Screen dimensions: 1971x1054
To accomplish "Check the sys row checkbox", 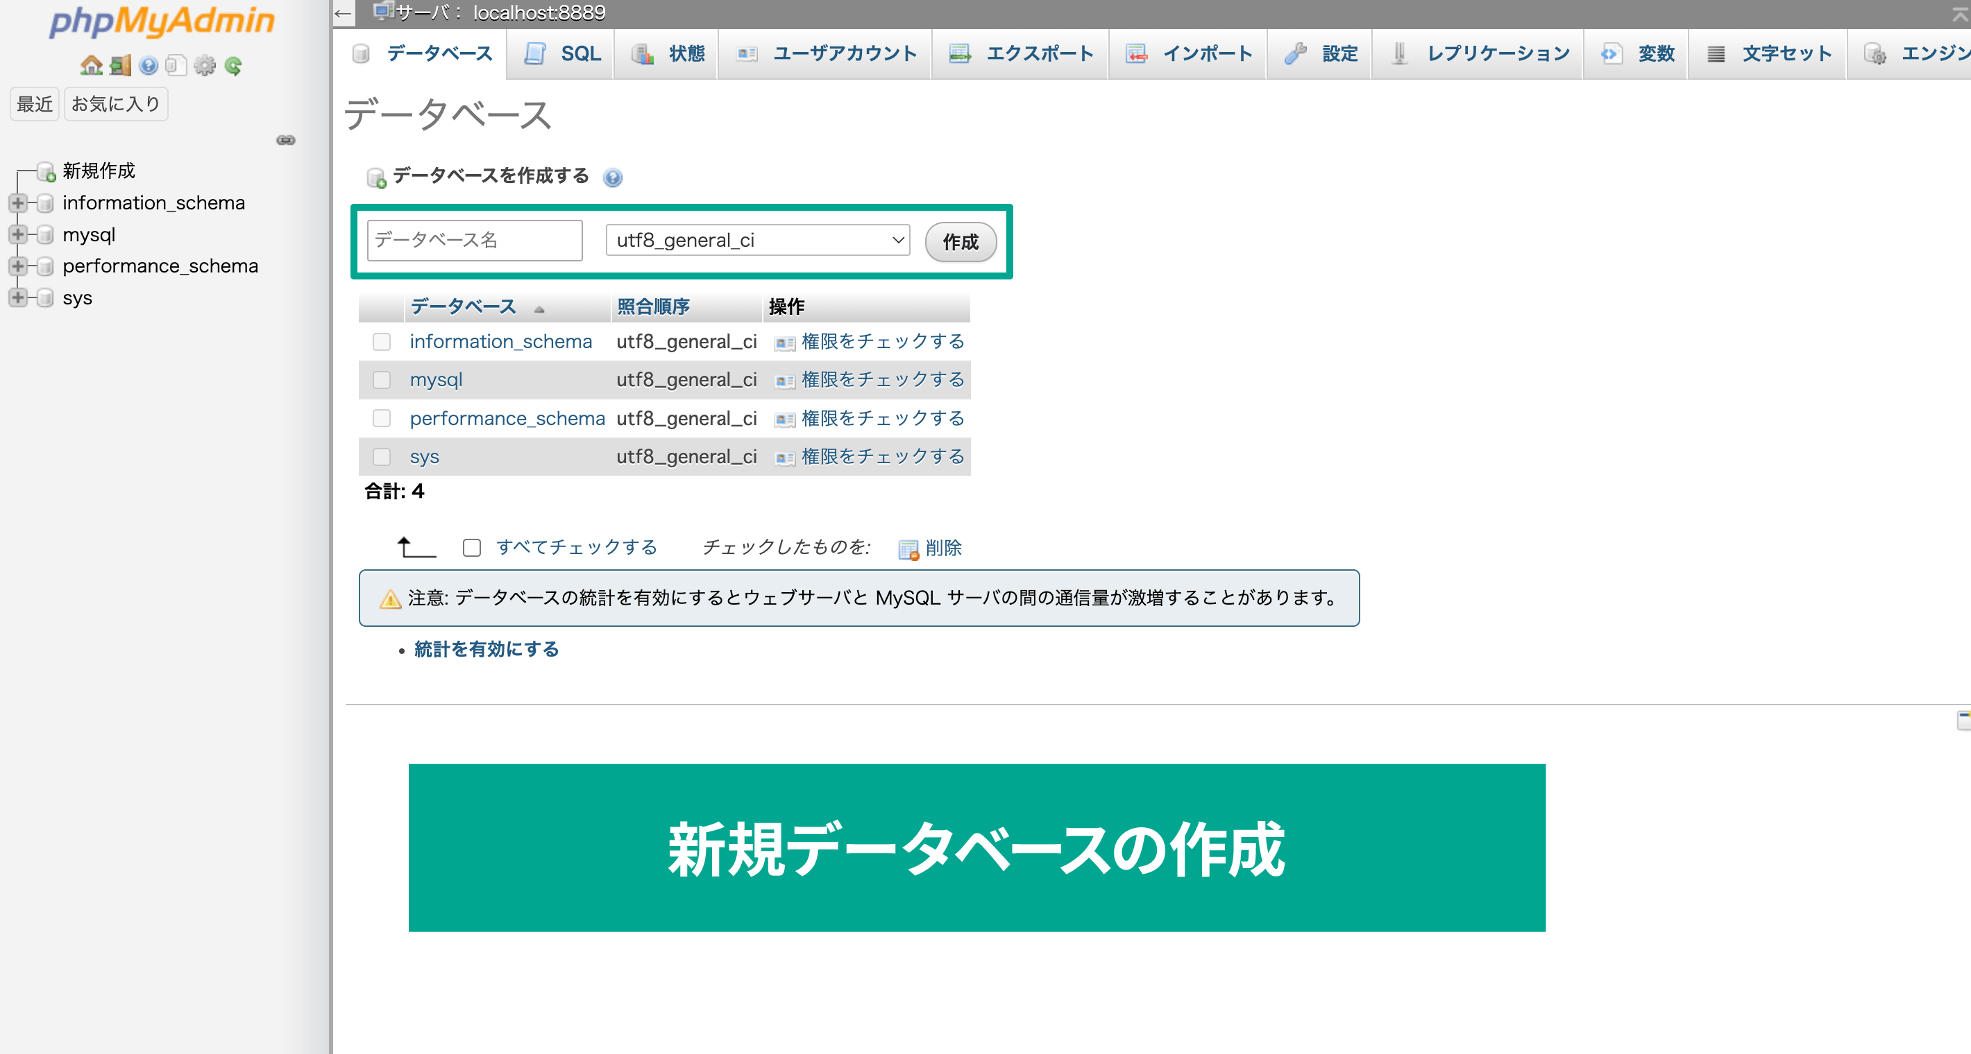I will point(381,456).
